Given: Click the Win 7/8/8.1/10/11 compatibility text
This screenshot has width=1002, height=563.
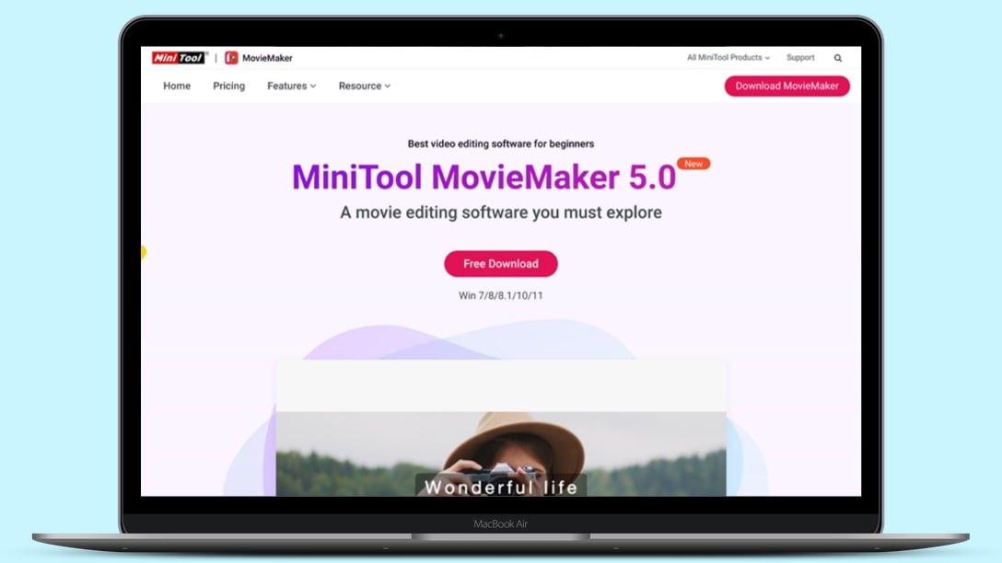Looking at the screenshot, I should click(500, 296).
